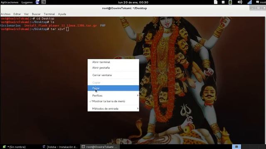Click the terminal window title bar text
The width and height of the screenshot is (266, 149).
(x=124, y=8)
